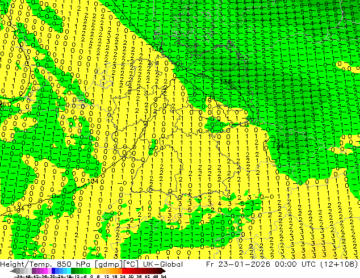This screenshot has height=278, width=360.
Task: Click the cyan swatch in the legend
Action: click(x=69, y=271)
